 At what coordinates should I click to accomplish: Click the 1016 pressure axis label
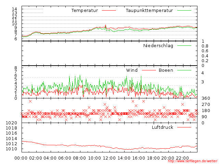(x=11, y=133)
